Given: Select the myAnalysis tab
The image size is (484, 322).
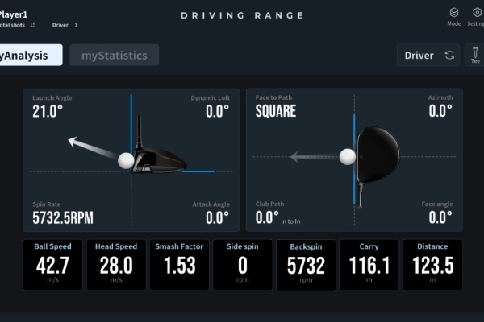Looking at the screenshot, I should 29,55.
